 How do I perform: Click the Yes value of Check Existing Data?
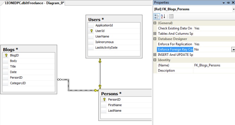(197, 28)
